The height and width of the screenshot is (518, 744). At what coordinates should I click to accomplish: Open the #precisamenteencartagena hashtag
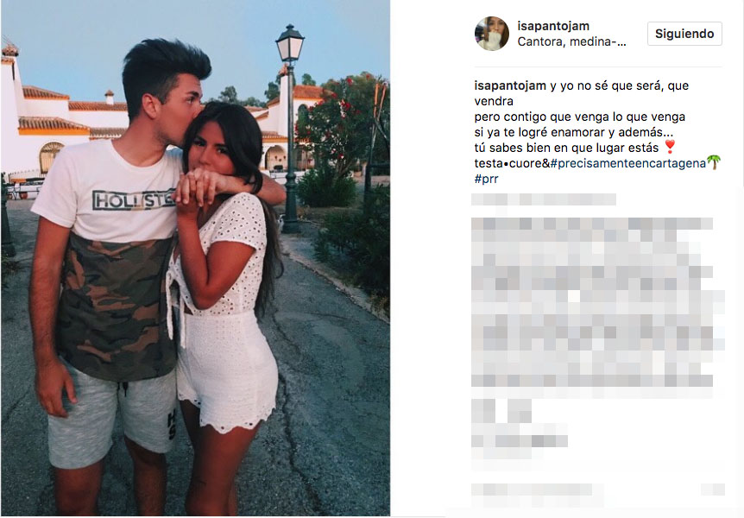(627, 163)
